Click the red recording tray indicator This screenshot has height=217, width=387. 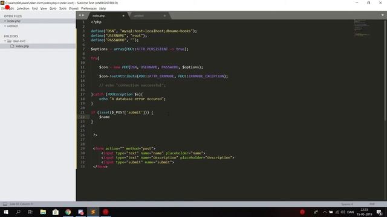point(302,212)
